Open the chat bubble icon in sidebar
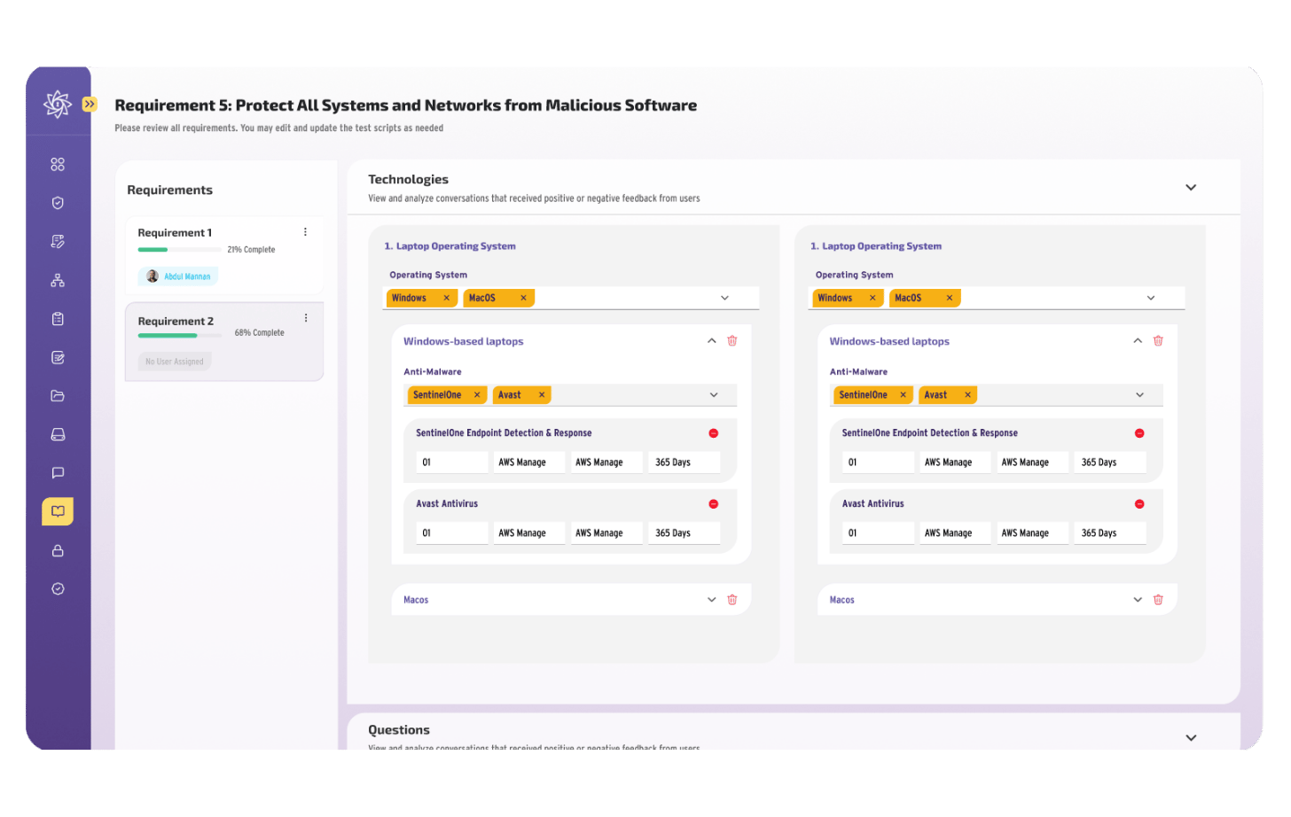 click(58, 473)
